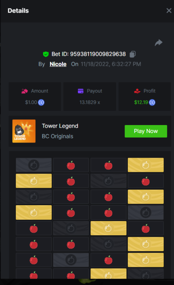Click the share arrow icon
Image resolution: width=174 pixels, height=285 pixels.
(158, 43)
